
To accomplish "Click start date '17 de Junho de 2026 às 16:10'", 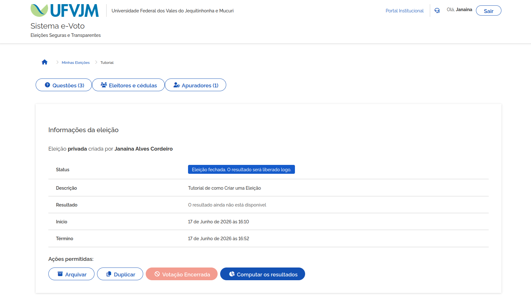I will click(218, 222).
